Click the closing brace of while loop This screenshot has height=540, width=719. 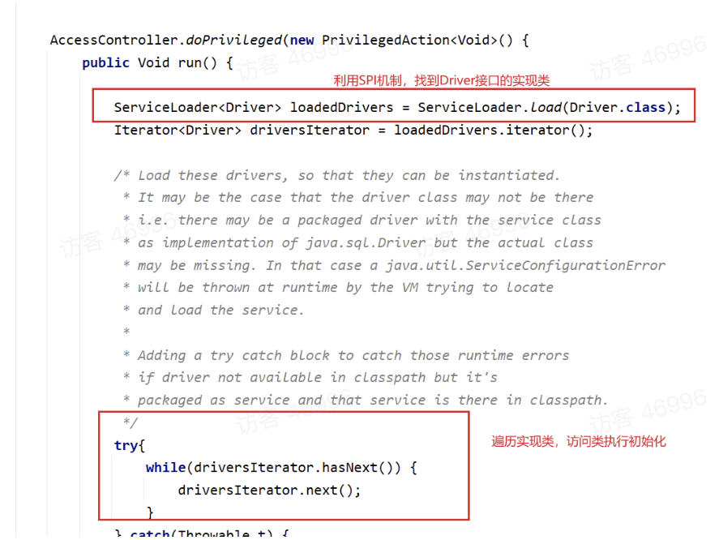pos(150,512)
